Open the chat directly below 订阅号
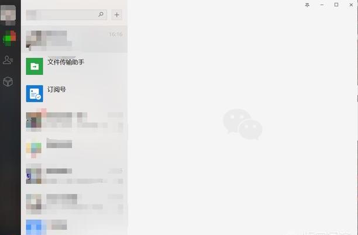The width and height of the screenshot is (358, 235). pyautogui.click(x=74, y=121)
